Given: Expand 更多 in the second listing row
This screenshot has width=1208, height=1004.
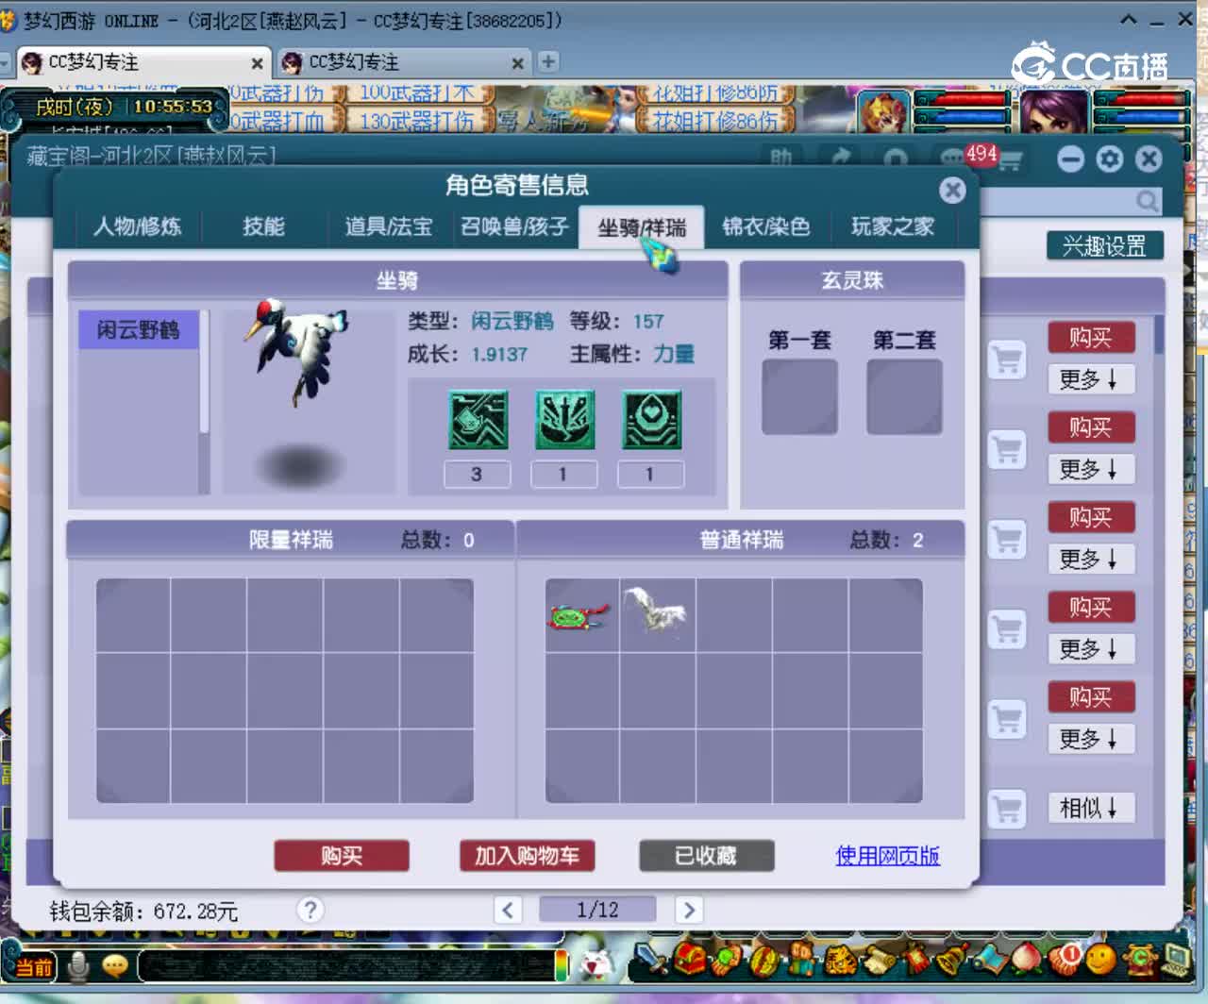Looking at the screenshot, I should coord(1090,469).
